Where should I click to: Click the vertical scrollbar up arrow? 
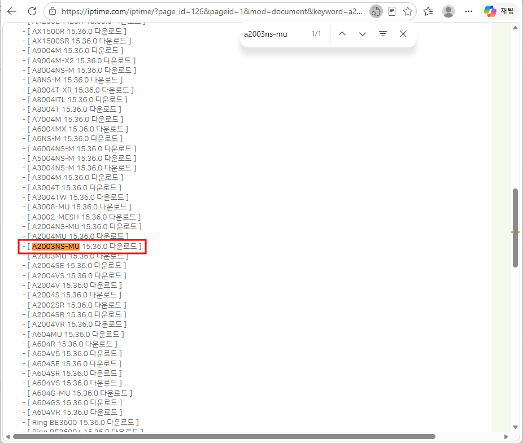click(515, 28)
